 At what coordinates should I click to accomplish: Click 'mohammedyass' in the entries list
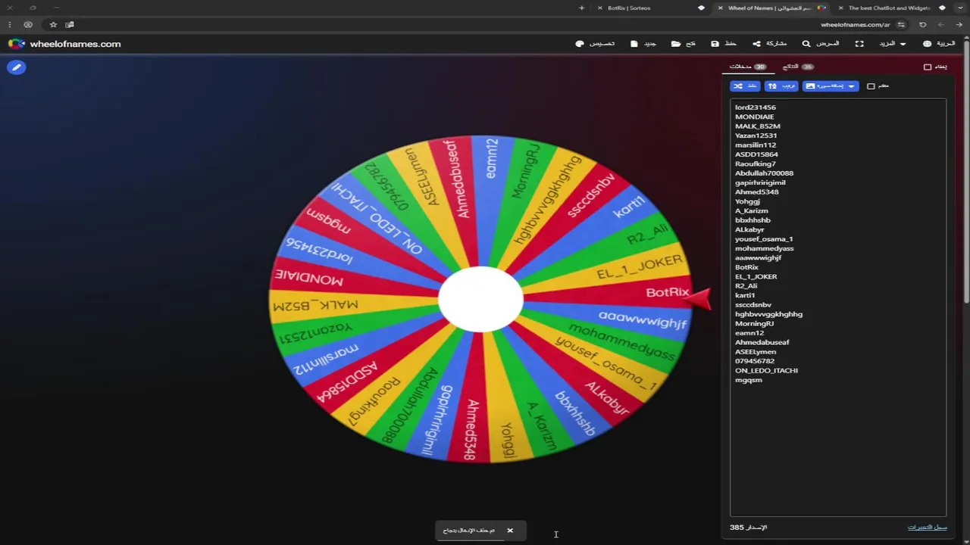click(765, 248)
